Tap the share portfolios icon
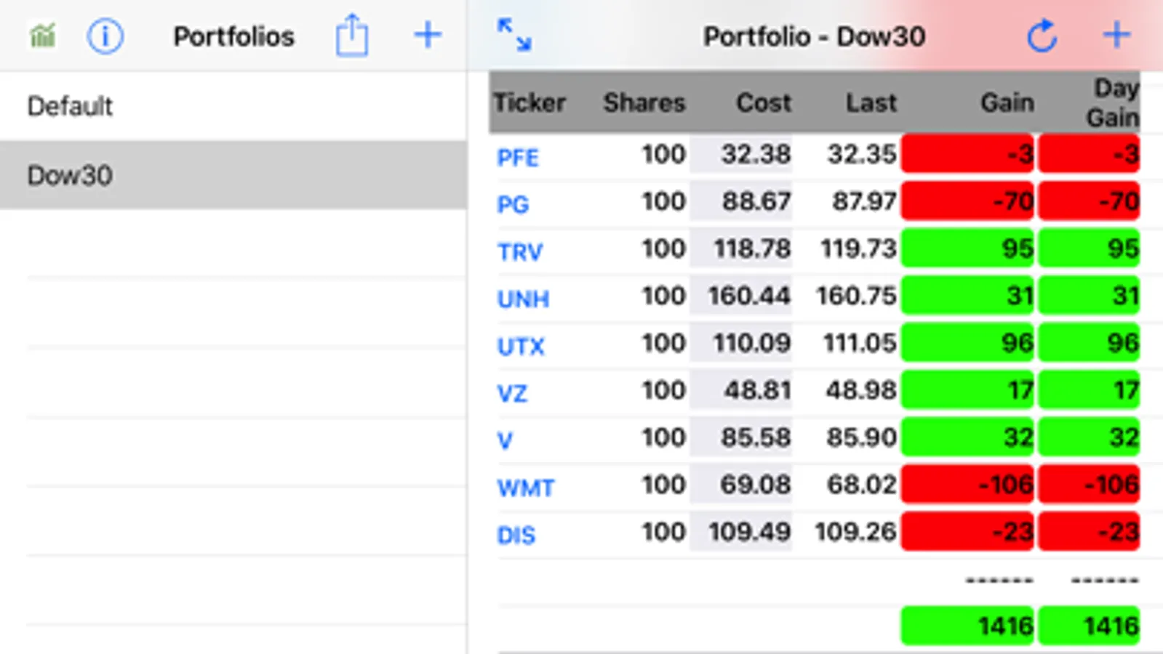This screenshot has width=1163, height=654. point(352,35)
